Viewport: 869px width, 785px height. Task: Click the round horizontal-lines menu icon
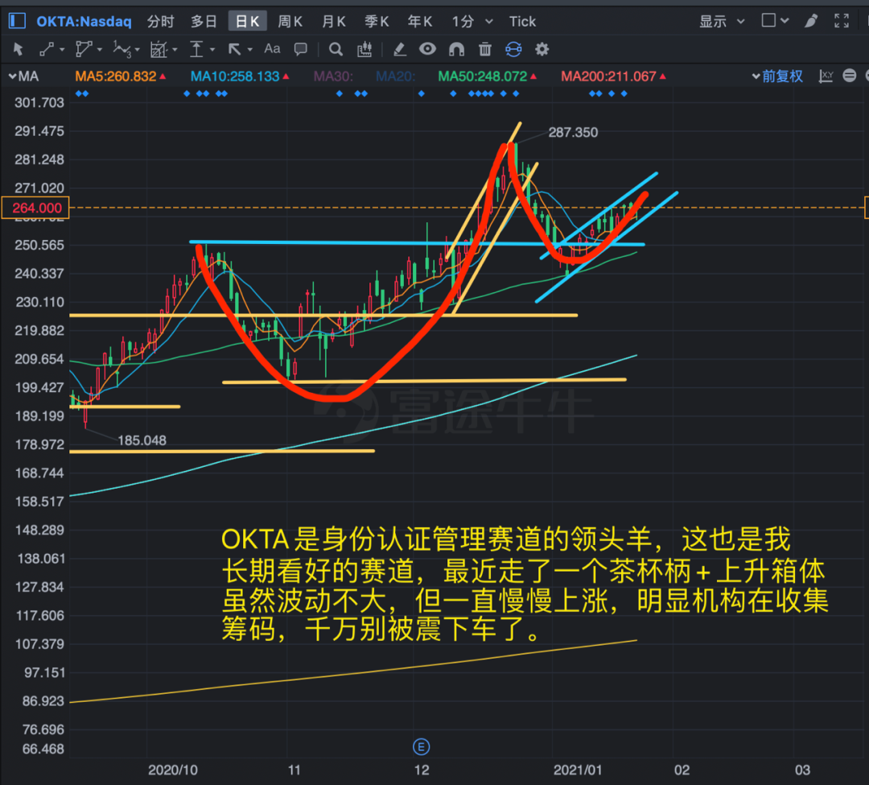pyautogui.click(x=849, y=76)
